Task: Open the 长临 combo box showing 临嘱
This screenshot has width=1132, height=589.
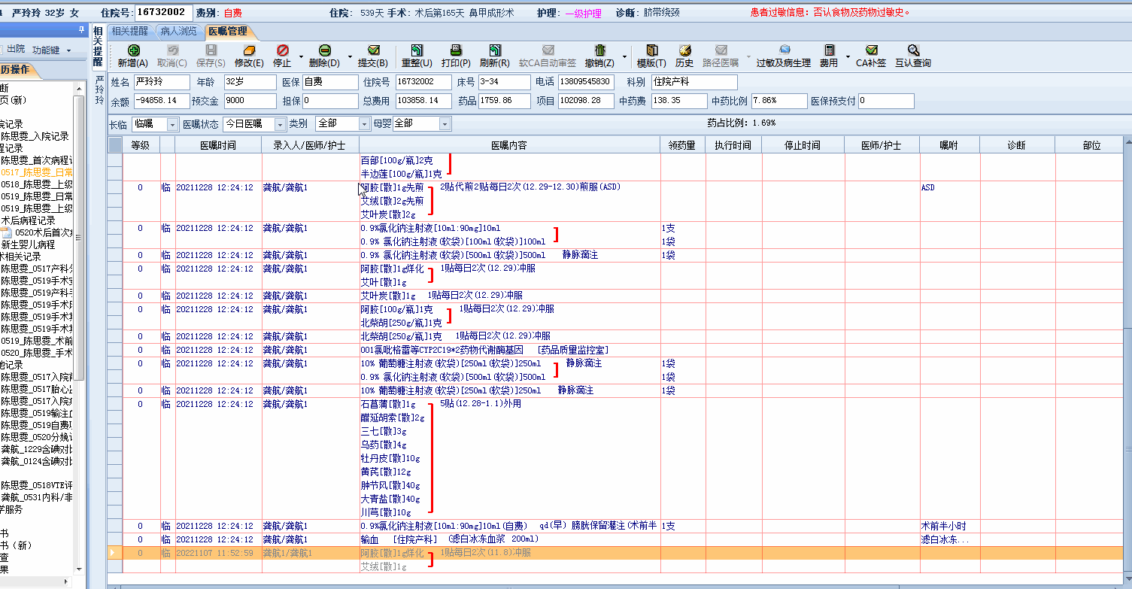Action: (x=155, y=124)
